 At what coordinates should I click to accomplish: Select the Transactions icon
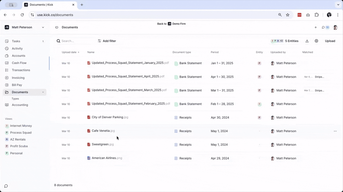(x=7, y=70)
